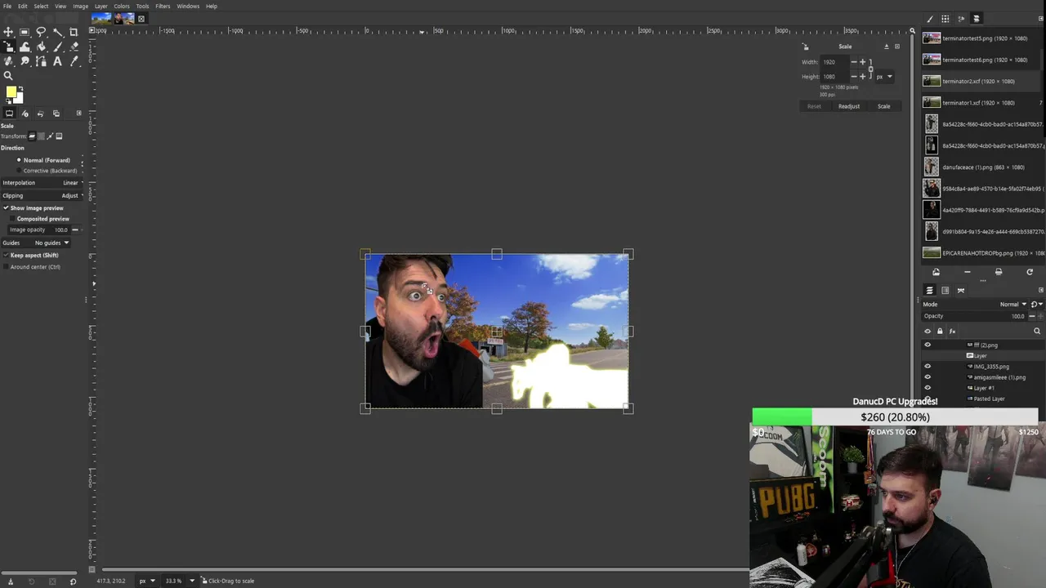The height and width of the screenshot is (588, 1046).
Task: Select the Paths tool
Action: 41,61
